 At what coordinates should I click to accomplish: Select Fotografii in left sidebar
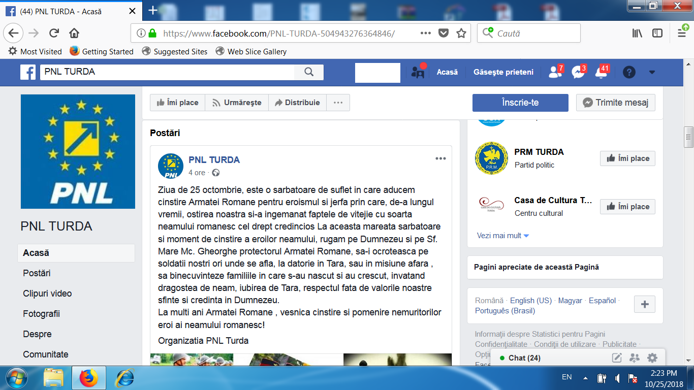[x=42, y=314]
